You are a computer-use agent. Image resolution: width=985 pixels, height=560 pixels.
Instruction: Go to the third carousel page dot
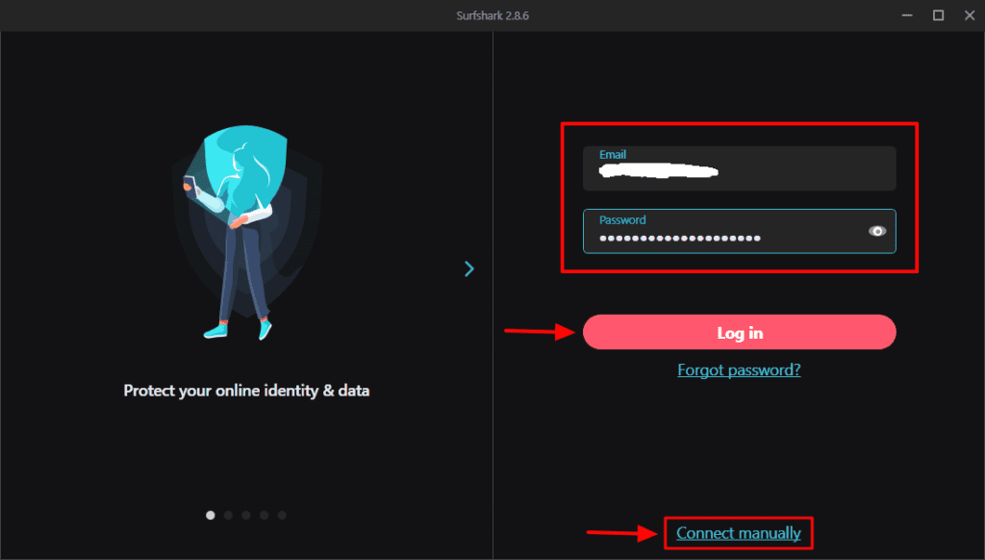click(x=246, y=516)
